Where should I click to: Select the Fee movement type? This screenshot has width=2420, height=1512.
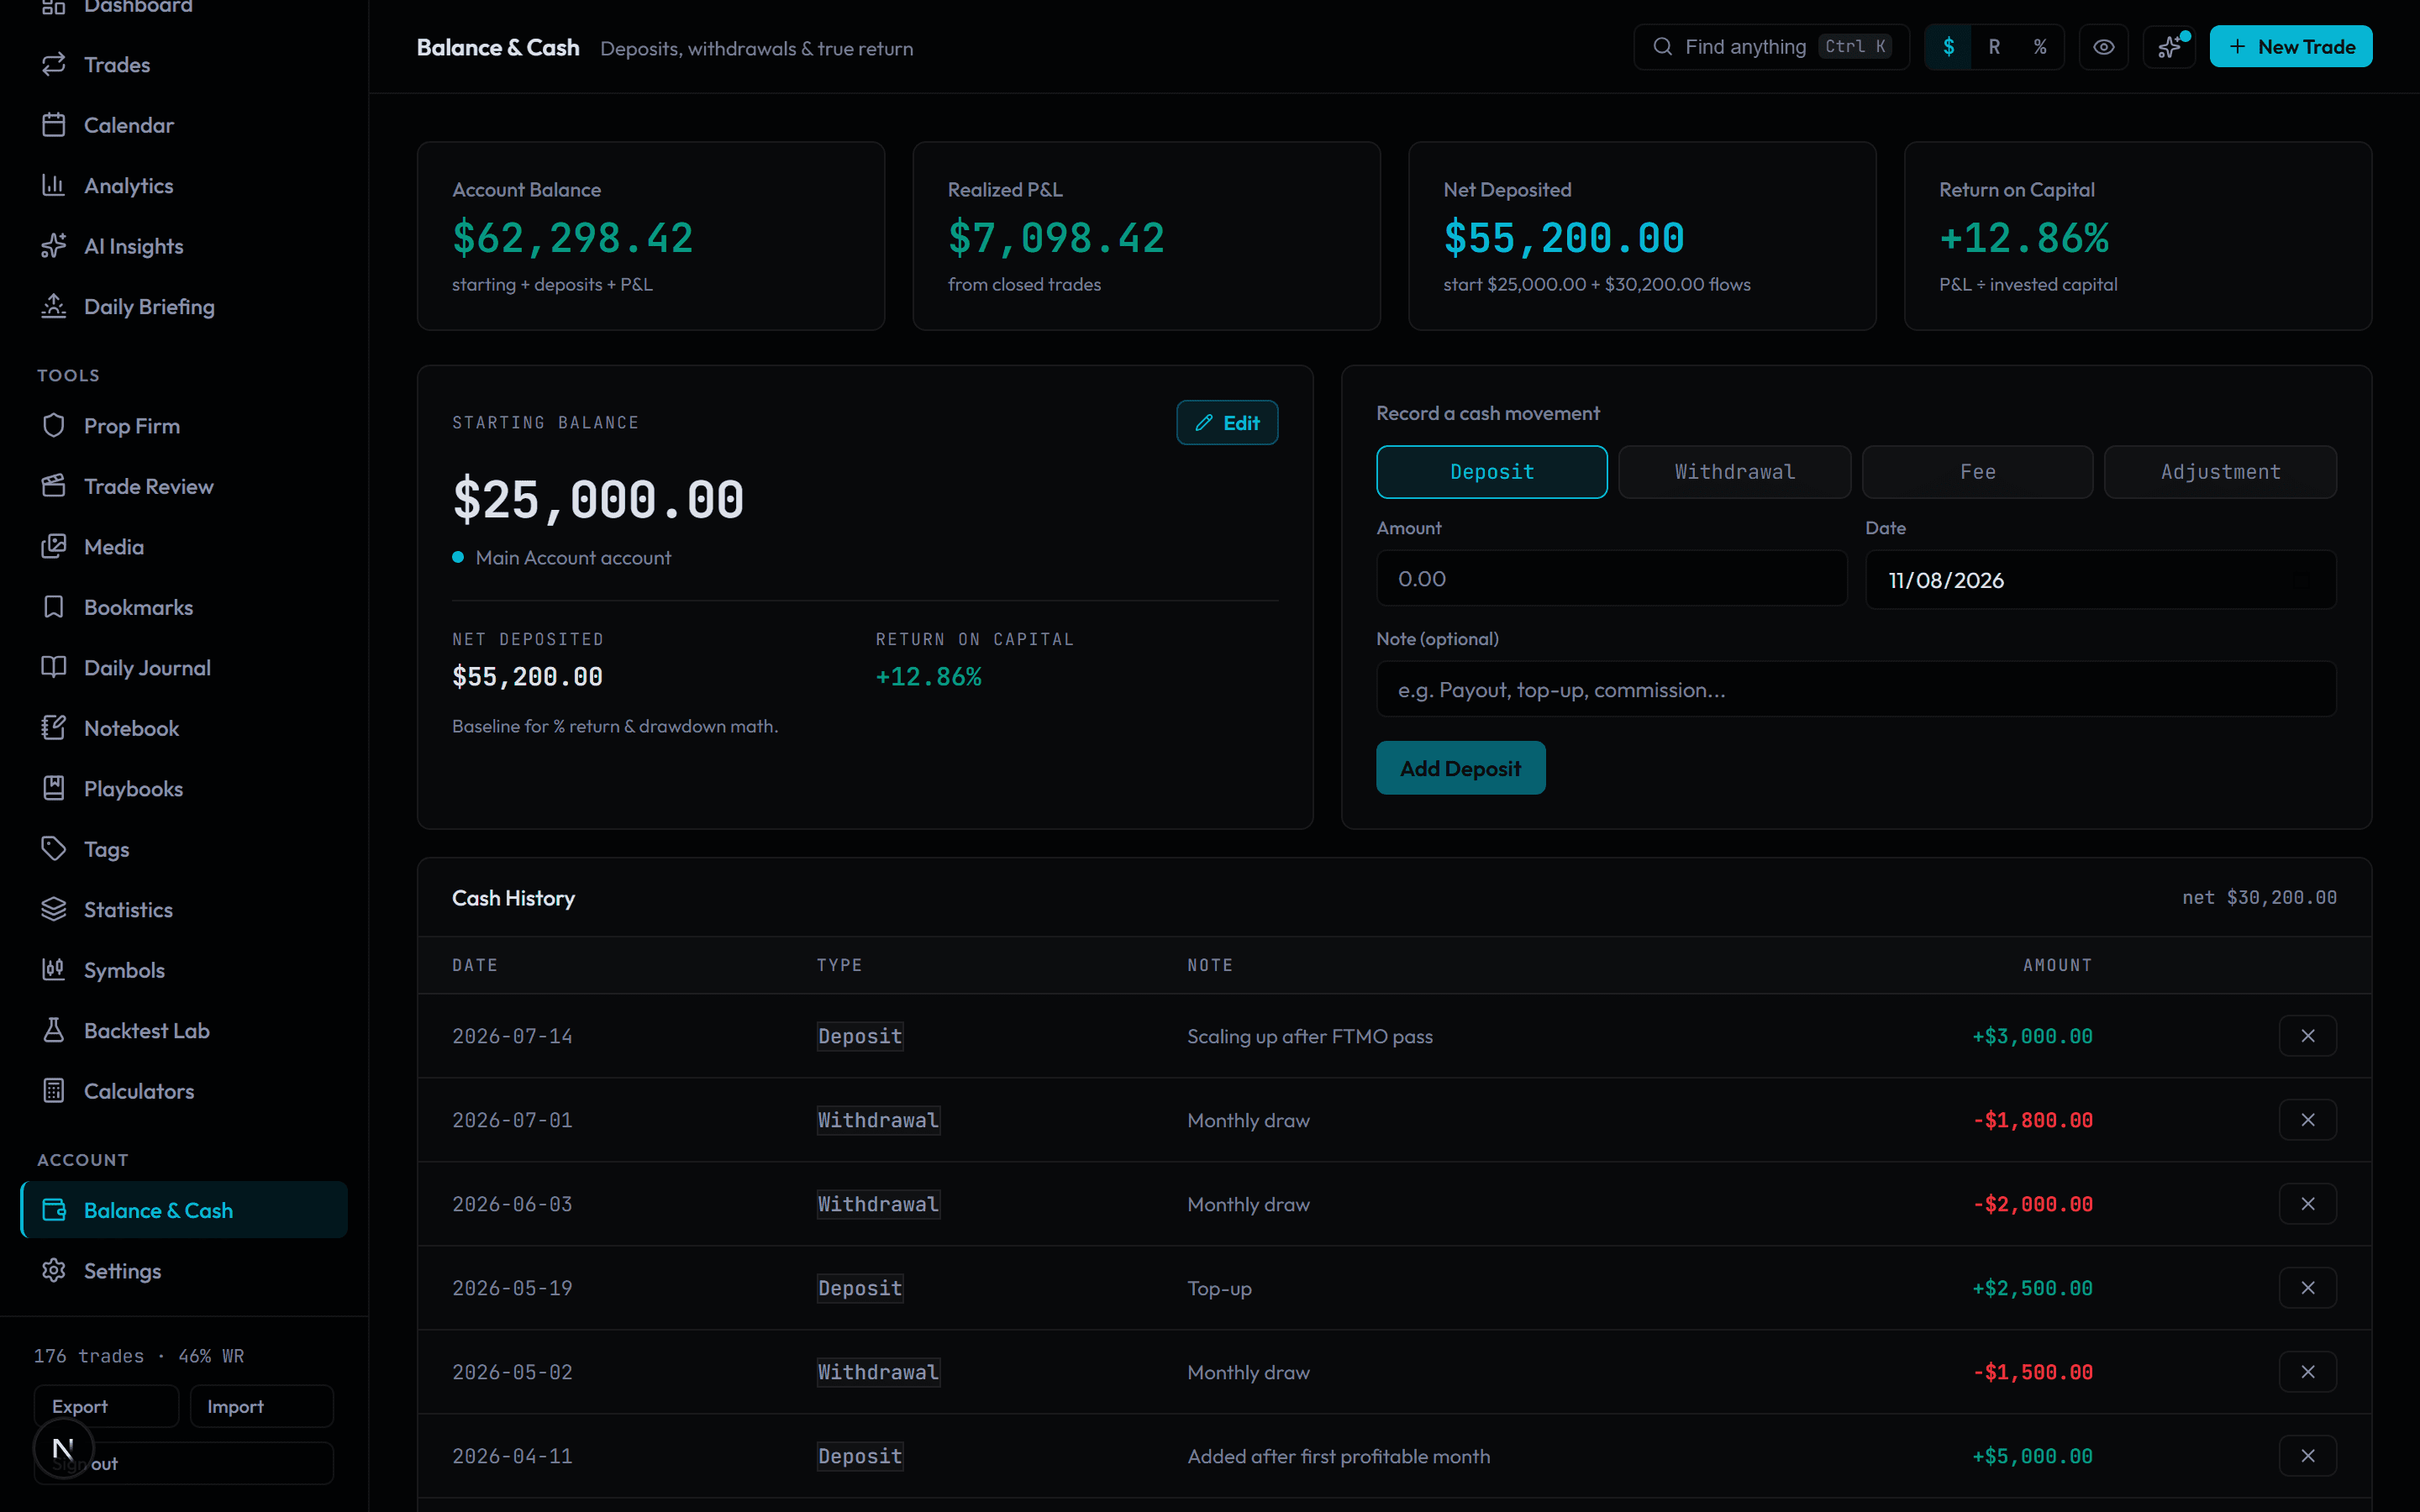point(1977,472)
